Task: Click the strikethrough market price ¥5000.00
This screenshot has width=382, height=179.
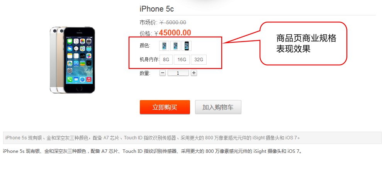Action: click(x=173, y=23)
